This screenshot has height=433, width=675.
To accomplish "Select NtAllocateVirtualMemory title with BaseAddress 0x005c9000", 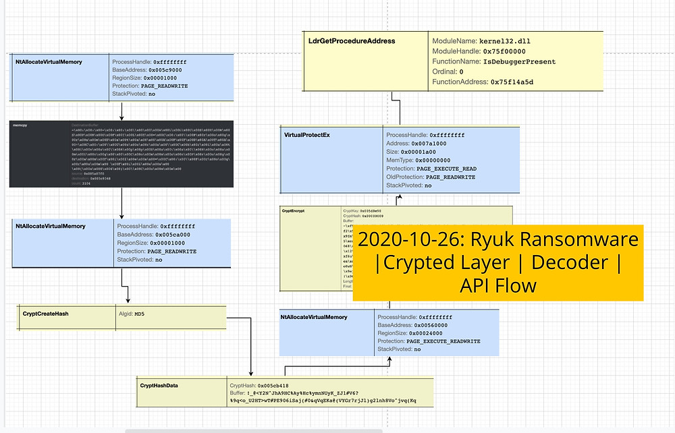I will click(49, 62).
